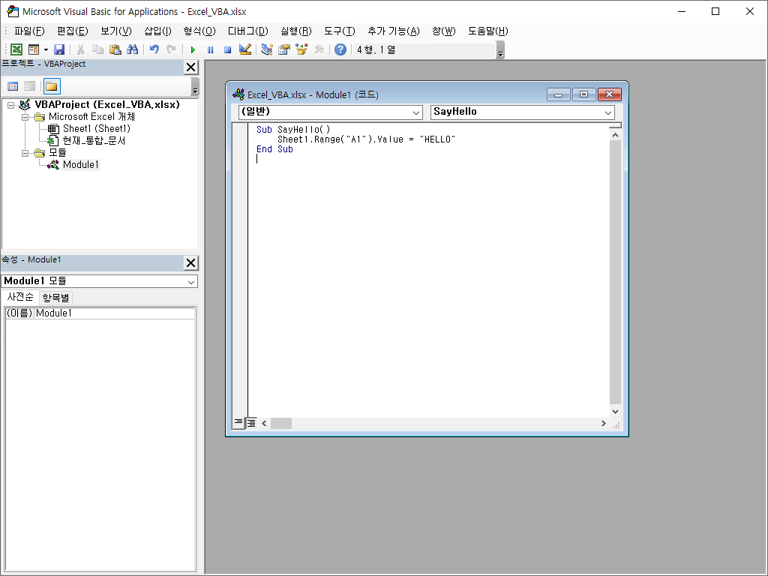Open the Properties Window toolbar icon
The width and height of the screenshot is (768, 576).
tap(284, 49)
